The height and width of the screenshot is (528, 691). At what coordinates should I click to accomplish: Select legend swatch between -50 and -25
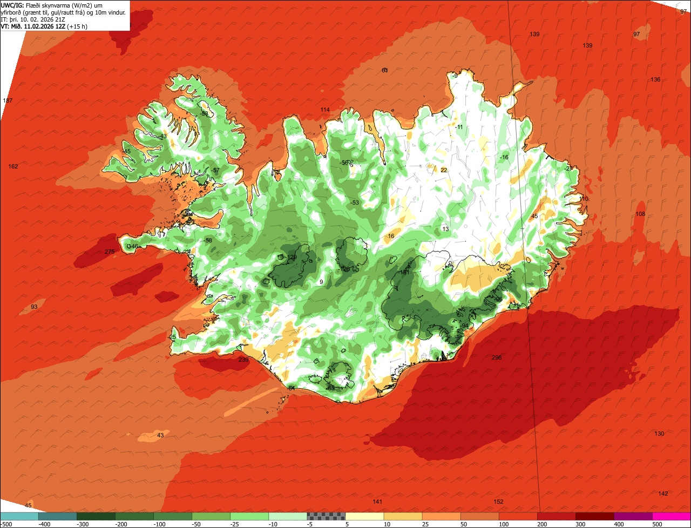click(211, 516)
